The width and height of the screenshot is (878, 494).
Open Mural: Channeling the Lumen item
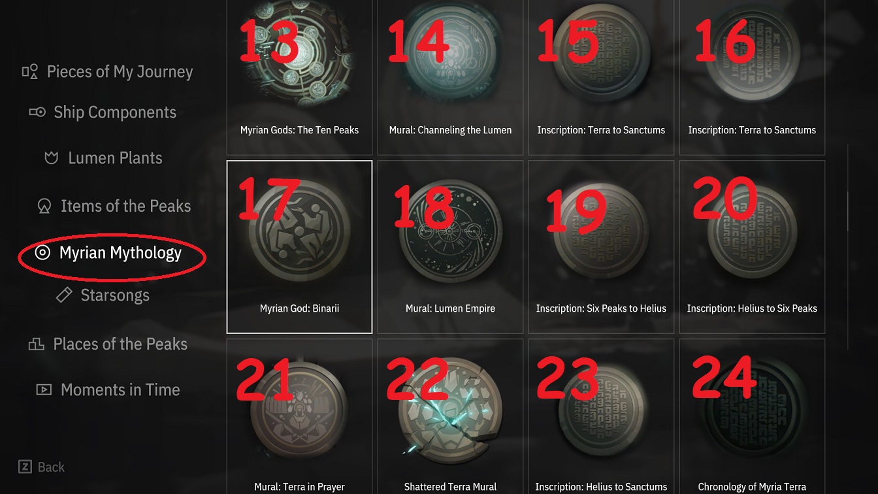[x=450, y=77]
